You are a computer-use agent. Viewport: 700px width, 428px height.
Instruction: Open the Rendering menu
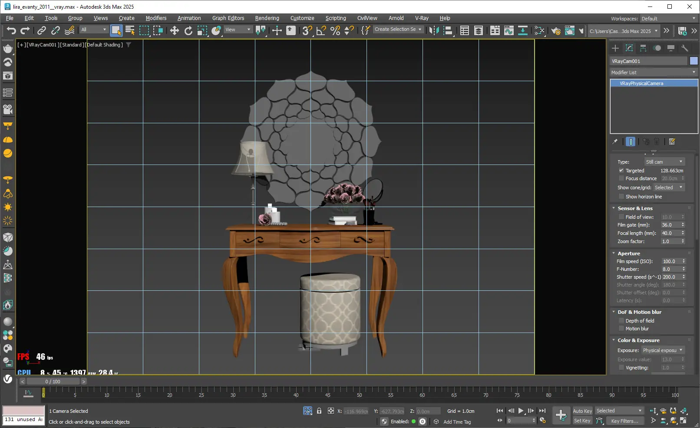click(267, 18)
